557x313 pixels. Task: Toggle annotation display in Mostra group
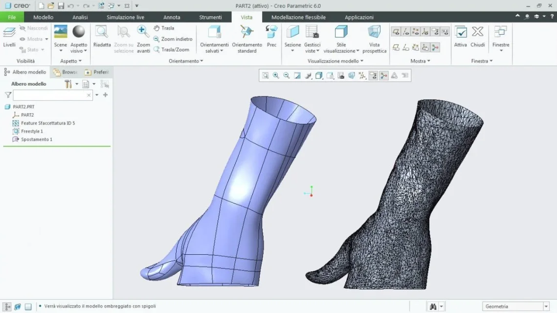coord(435,32)
